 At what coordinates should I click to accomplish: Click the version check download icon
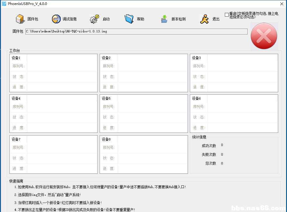(164, 19)
